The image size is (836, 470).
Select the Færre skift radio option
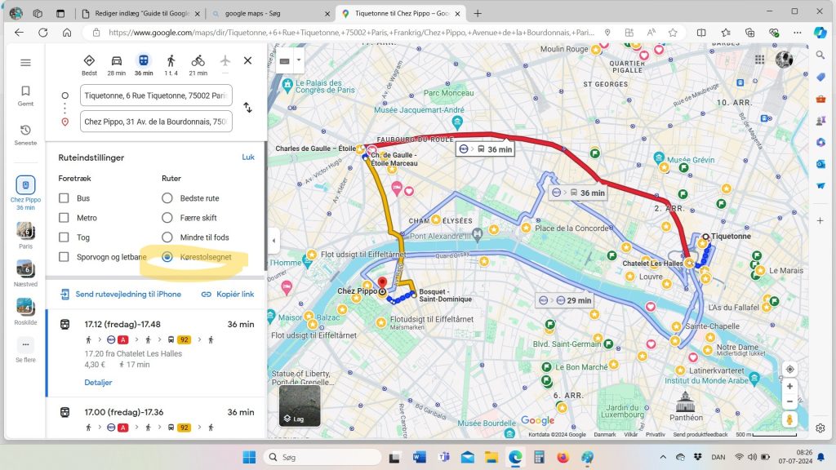click(167, 218)
